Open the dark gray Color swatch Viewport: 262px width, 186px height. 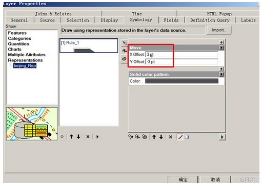pos(182,81)
